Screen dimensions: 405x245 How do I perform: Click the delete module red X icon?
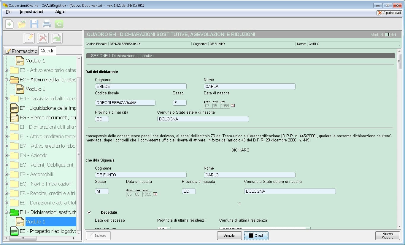pyautogui.click(x=43, y=38)
